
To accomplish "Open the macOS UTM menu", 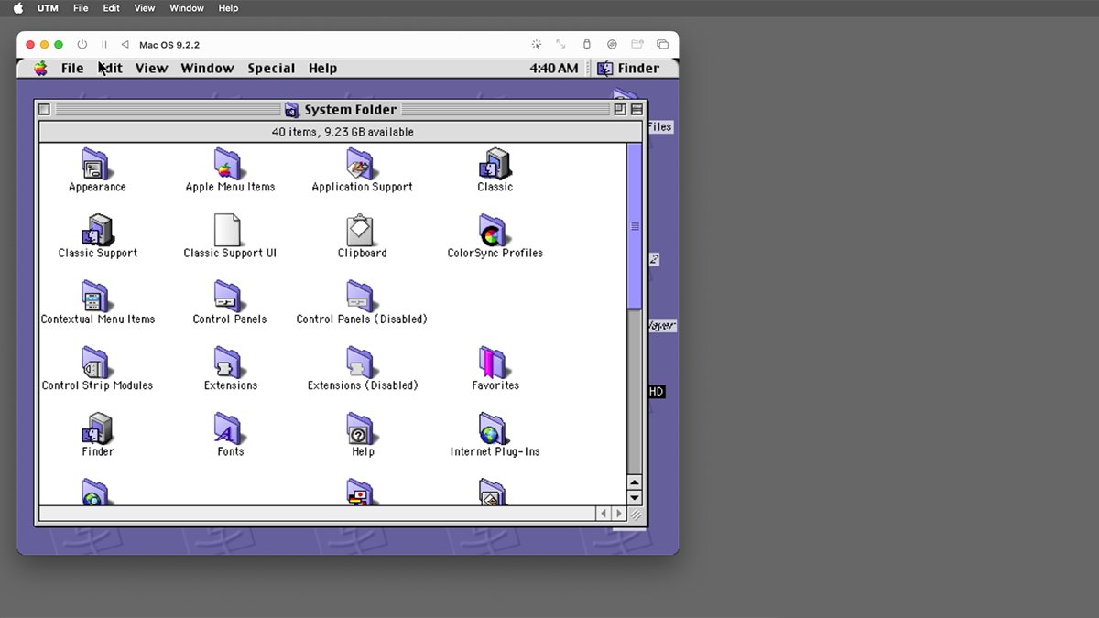I will (48, 8).
